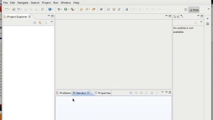Click the second orange folder toolbar icon
This screenshot has width=213, height=120.
coord(94,9)
